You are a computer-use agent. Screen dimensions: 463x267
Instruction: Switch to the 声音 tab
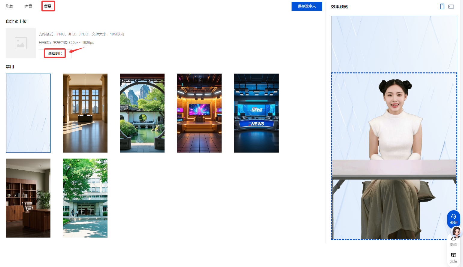[x=29, y=6]
